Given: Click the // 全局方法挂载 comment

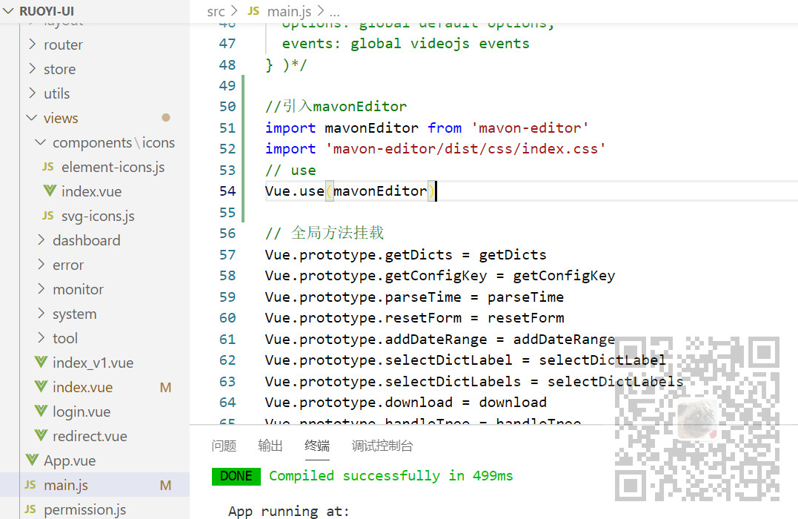Looking at the screenshot, I should pos(325,234).
